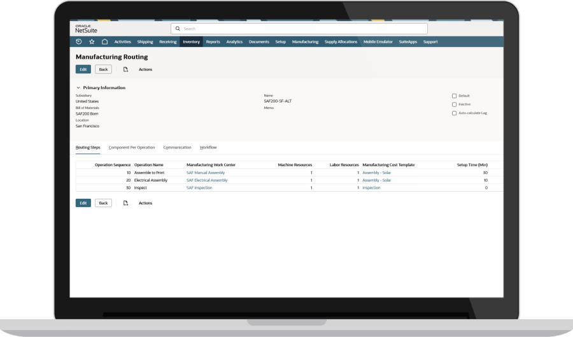Click the search magnifier icon

tap(178, 29)
